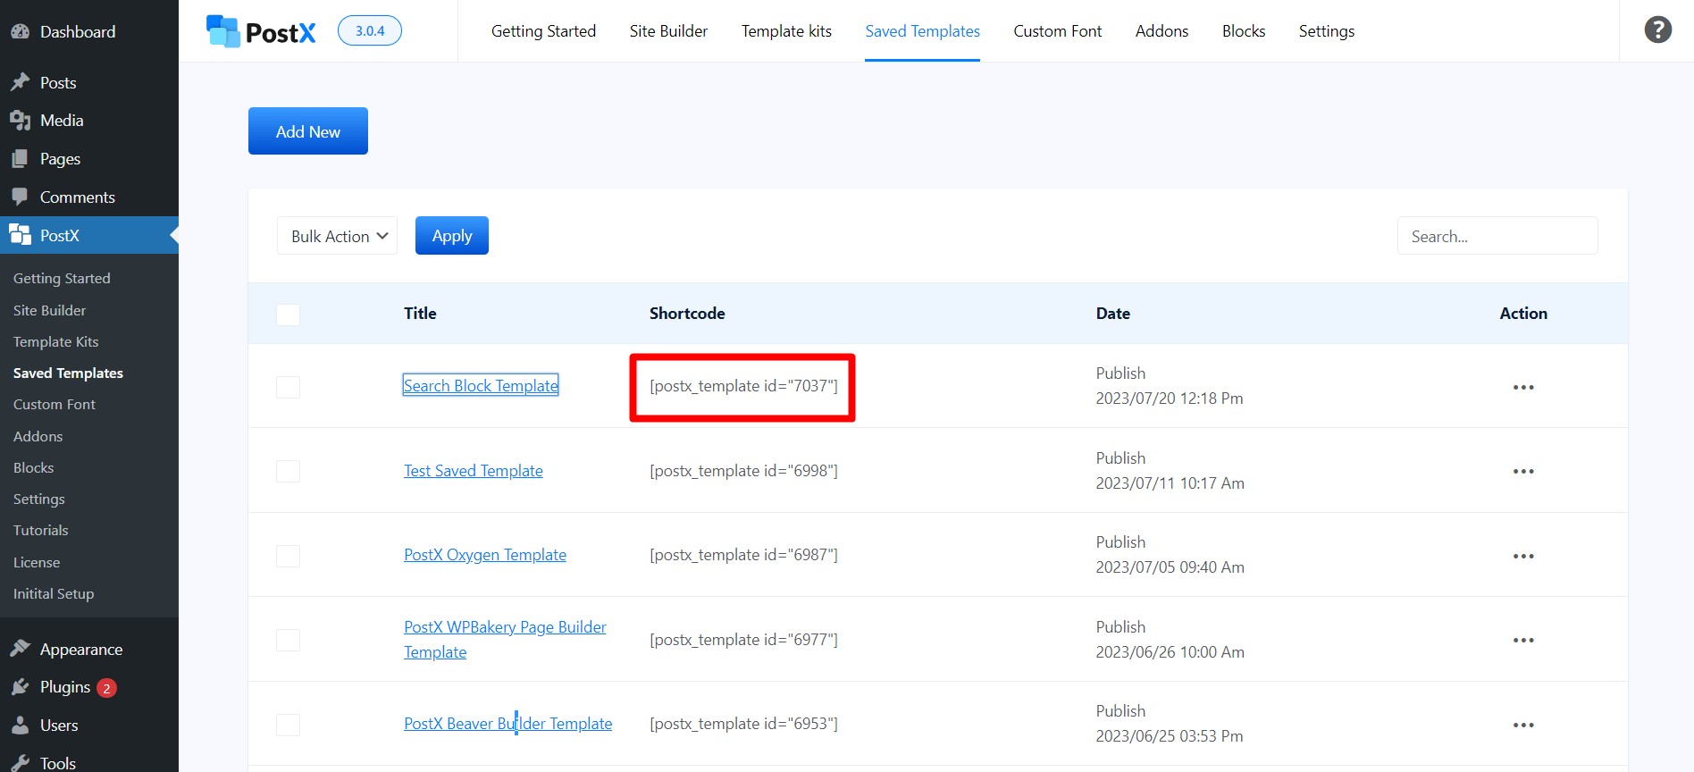Open Site Builder in PostX submenu
Viewport: 1694px width, 772px height.
coord(50,310)
